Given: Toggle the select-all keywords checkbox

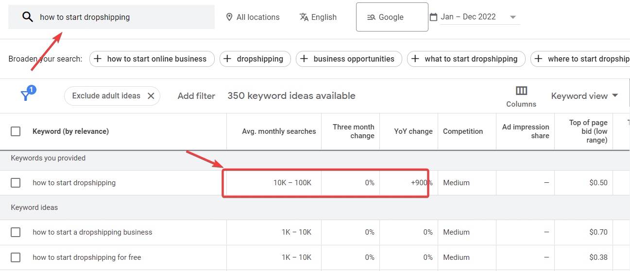Looking at the screenshot, I should 16,131.
